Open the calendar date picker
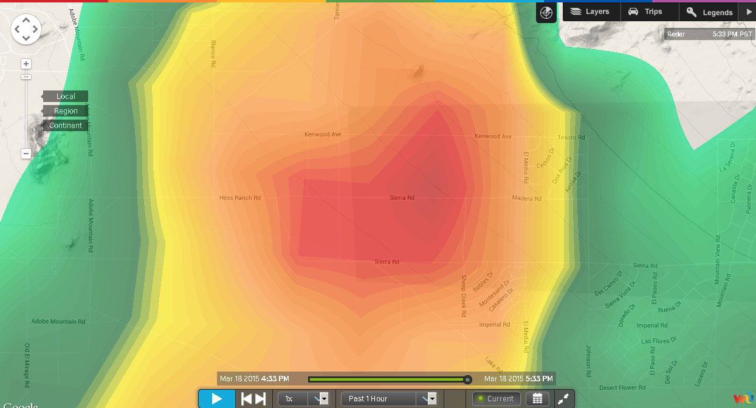The height and width of the screenshot is (408, 756). [538, 399]
